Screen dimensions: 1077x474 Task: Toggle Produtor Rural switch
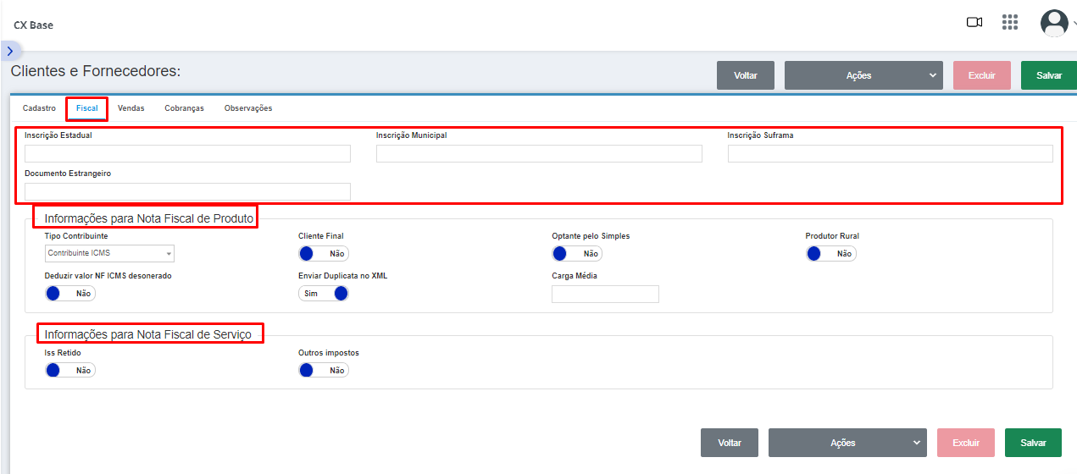830,254
